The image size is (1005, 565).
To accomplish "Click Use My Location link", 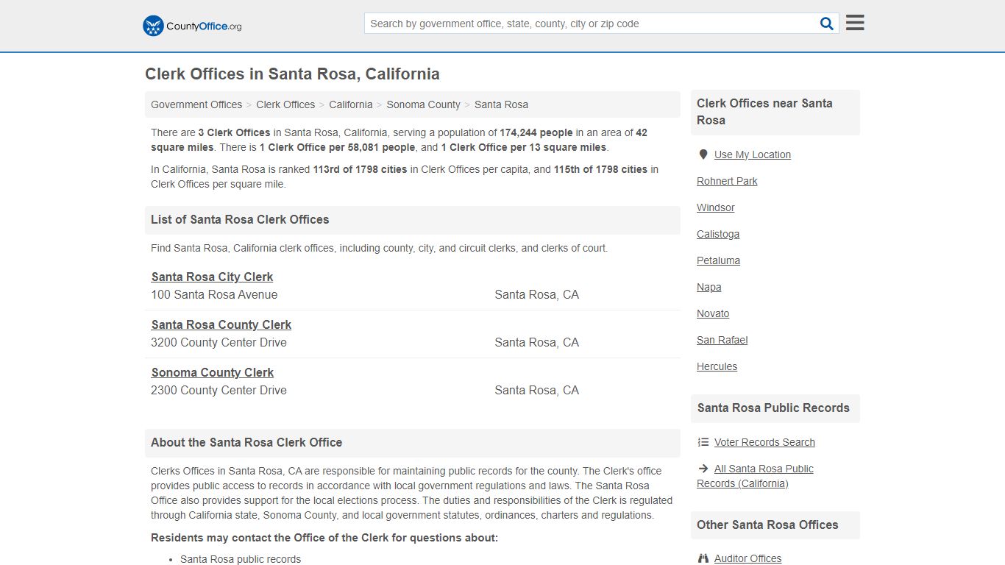I will pyautogui.click(x=753, y=154).
